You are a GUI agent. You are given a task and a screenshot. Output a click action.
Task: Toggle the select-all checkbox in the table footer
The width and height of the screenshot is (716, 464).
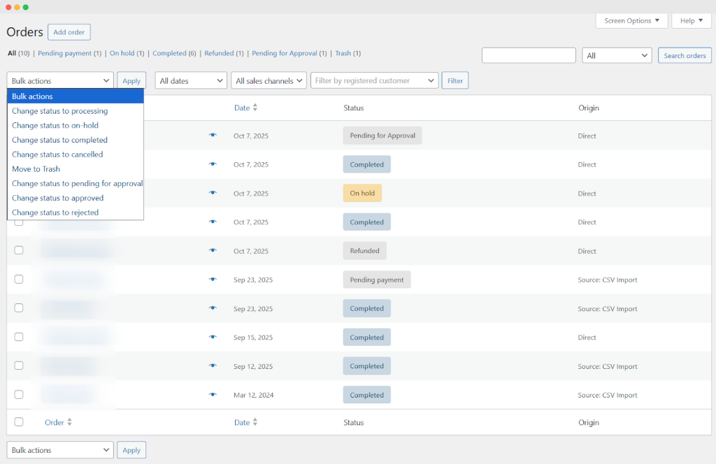click(19, 422)
